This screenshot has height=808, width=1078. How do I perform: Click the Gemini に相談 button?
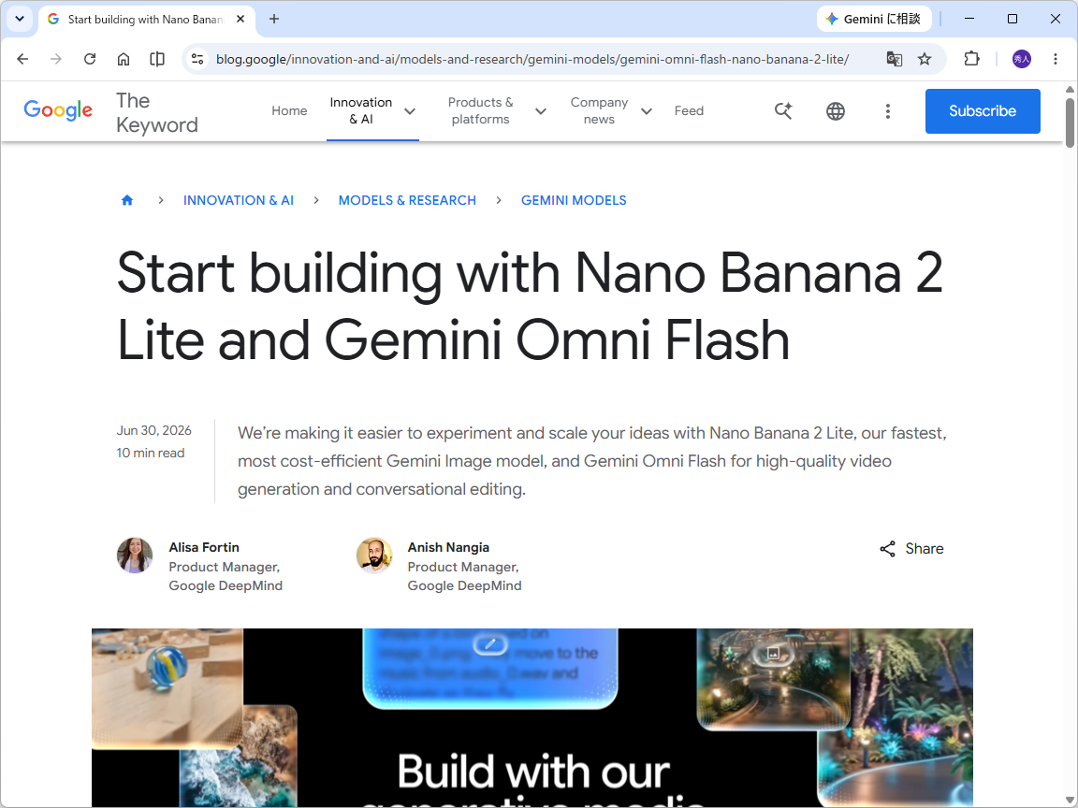point(874,20)
